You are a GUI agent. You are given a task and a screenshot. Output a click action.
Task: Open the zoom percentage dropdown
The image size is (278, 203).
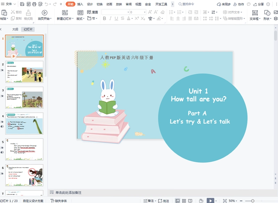point(232,201)
